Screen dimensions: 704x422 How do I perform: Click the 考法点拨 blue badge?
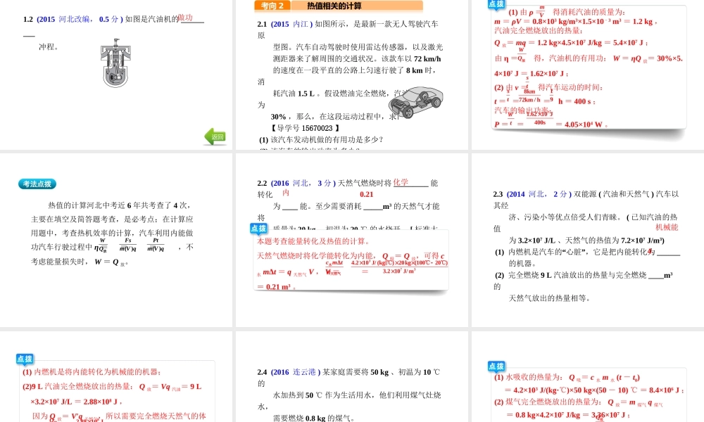click(x=37, y=184)
